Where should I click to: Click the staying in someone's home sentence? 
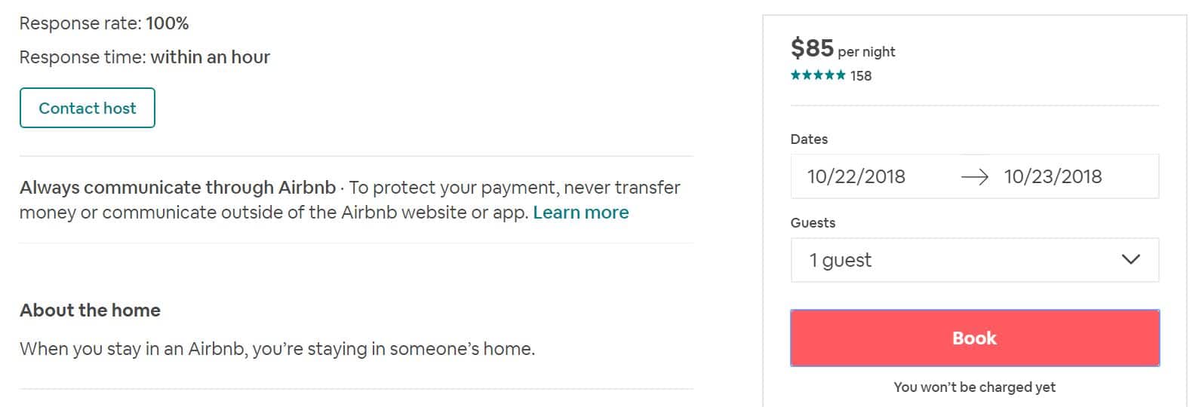pos(277,349)
